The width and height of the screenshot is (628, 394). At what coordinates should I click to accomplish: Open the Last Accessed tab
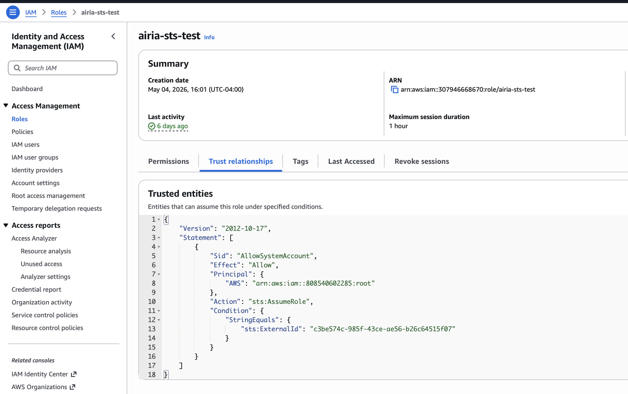(351, 161)
